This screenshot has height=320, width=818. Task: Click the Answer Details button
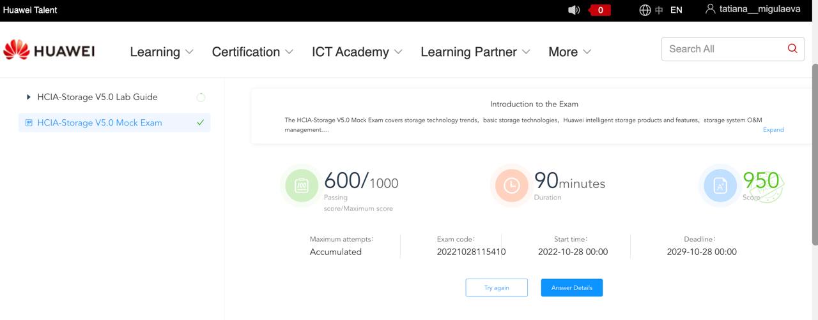571,287
